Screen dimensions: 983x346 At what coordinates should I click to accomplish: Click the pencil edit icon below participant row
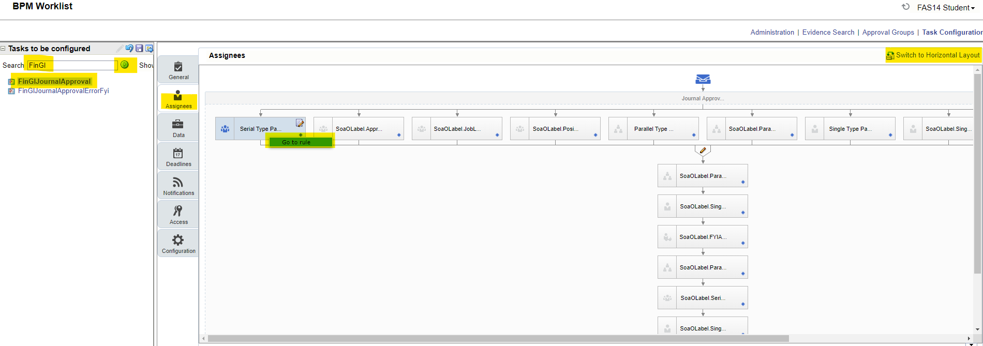point(703,151)
